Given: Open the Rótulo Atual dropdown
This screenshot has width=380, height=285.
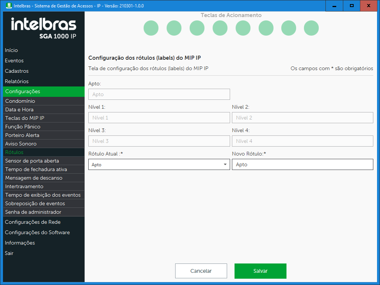Looking at the screenshot, I should coord(159,164).
